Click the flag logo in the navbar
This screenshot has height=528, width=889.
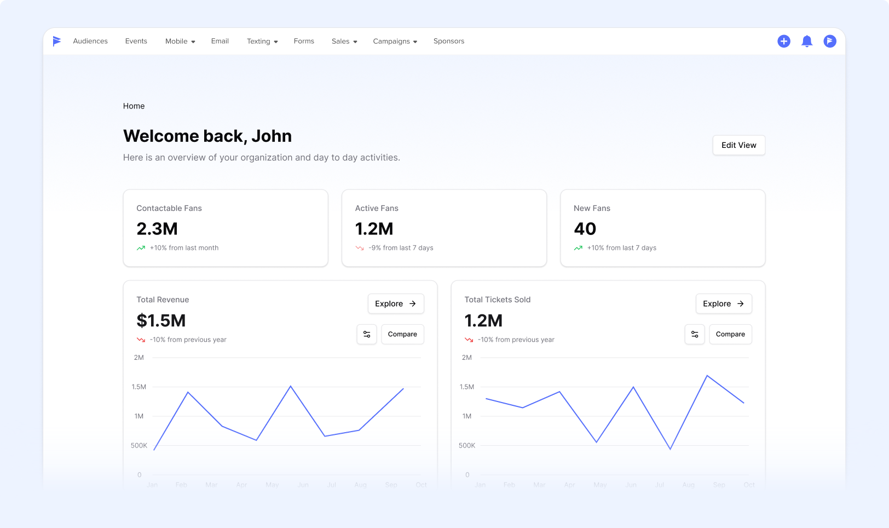pyautogui.click(x=57, y=41)
